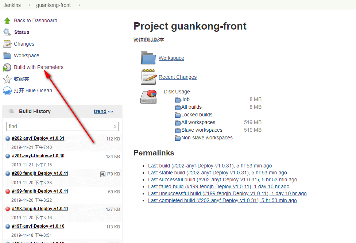Start Build with Parameters
Viewport: 356px width, 243px height.
tap(39, 67)
